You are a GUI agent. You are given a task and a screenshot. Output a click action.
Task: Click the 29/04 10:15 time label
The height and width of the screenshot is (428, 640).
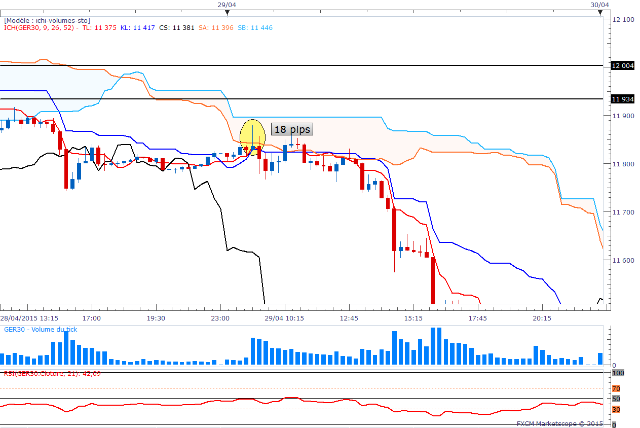[x=284, y=318]
